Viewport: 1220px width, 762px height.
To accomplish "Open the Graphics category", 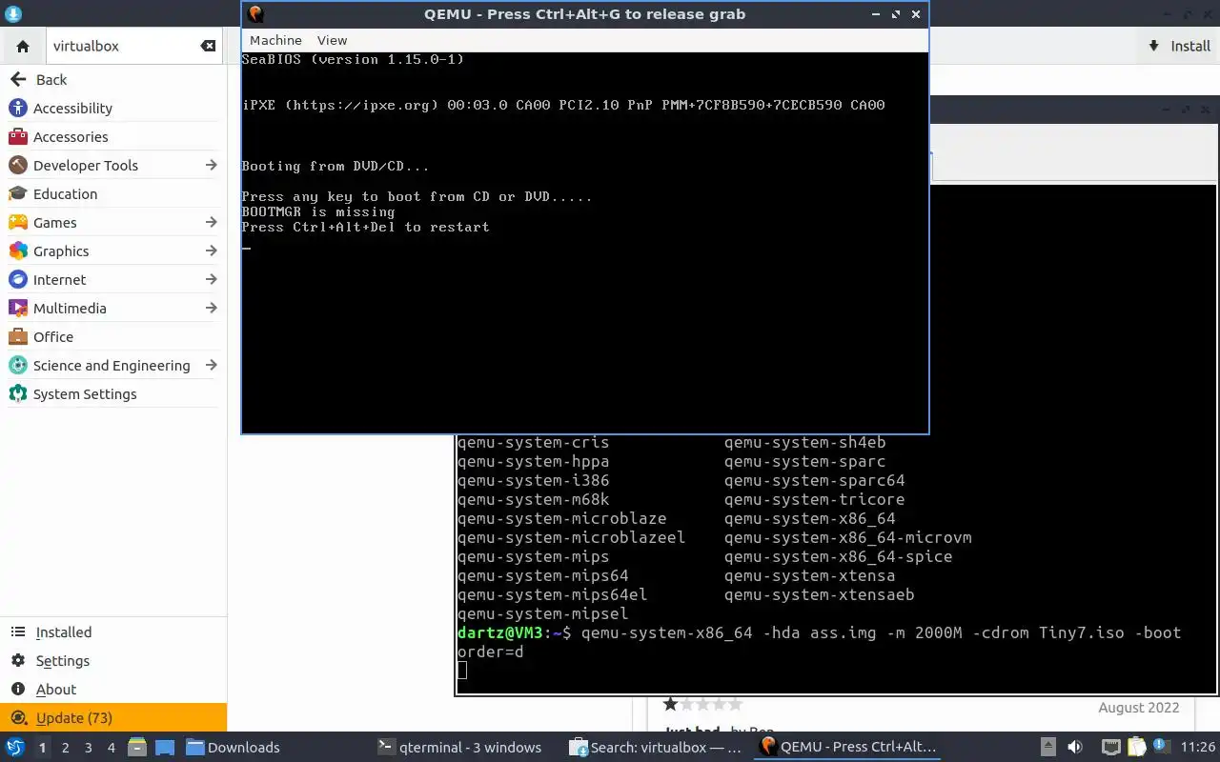I will coord(113,251).
